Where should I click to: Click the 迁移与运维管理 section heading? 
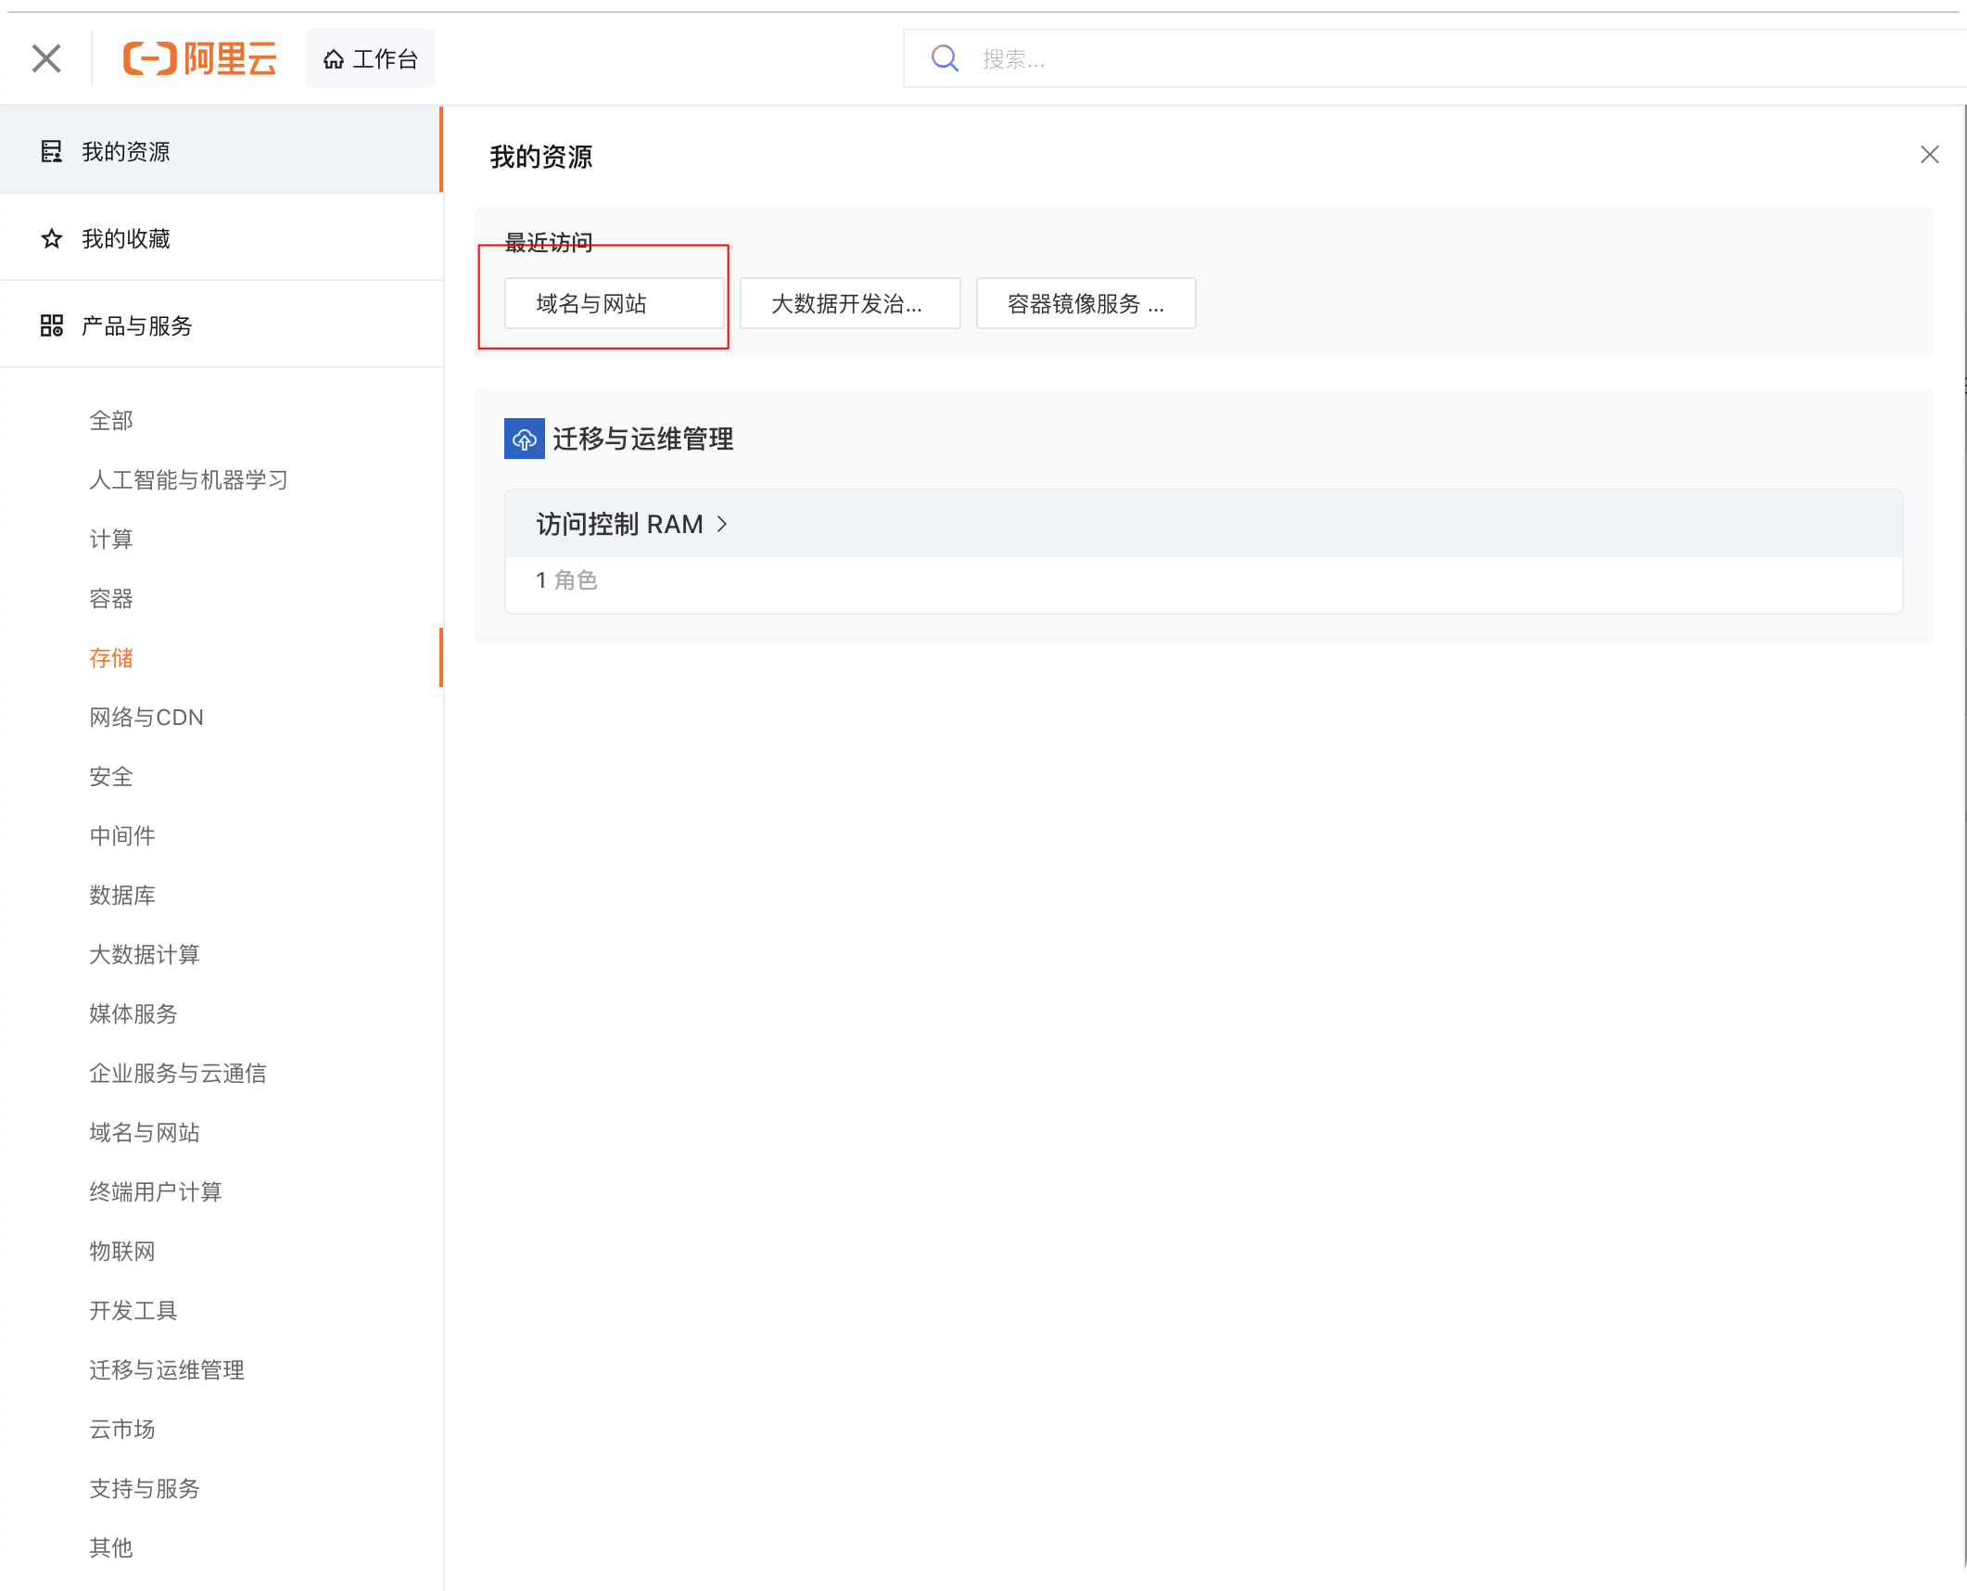[x=643, y=439]
